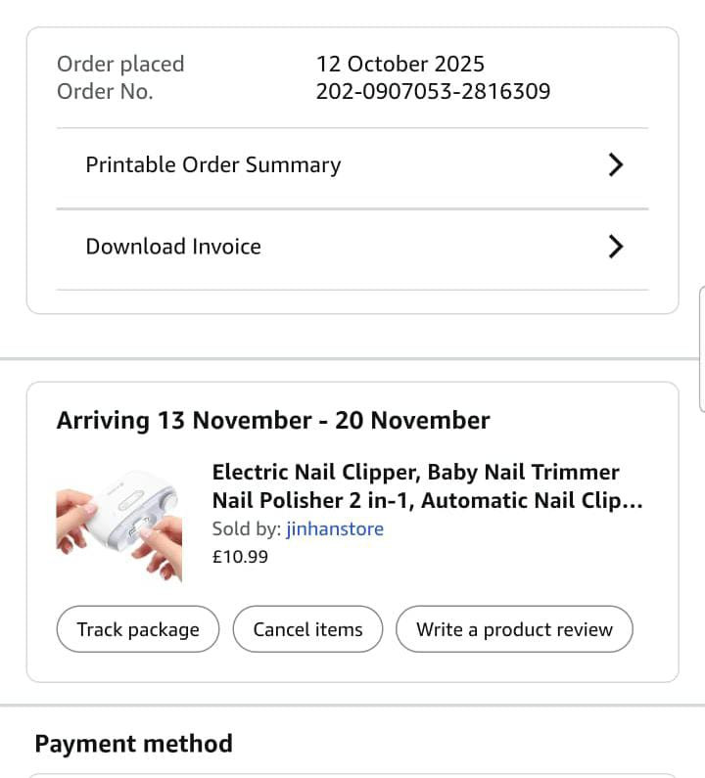705x778 pixels.
Task: Click the Order placed label
Action: [x=120, y=65]
